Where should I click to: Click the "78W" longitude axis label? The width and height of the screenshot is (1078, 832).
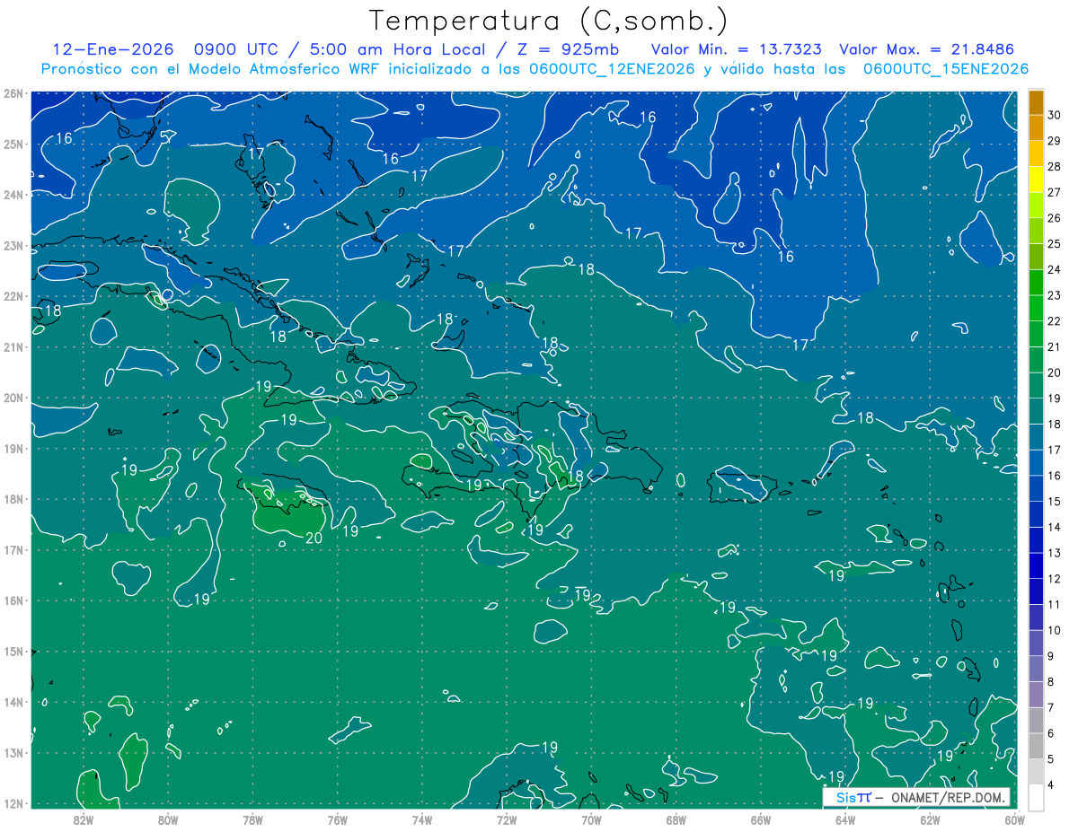point(252,819)
